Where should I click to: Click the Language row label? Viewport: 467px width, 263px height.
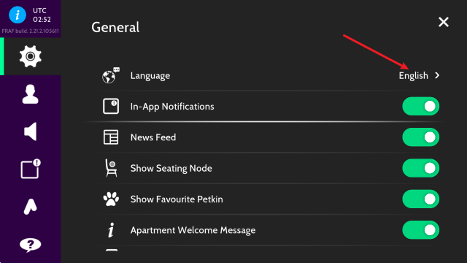pyautogui.click(x=150, y=76)
